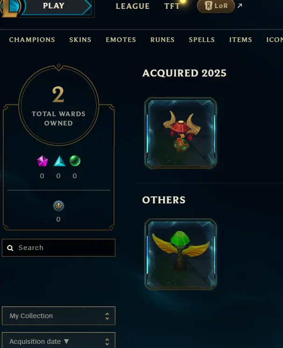Image resolution: width=283 pixels, height=348 pixels.
Task: Click the My Collection up-down arrows
Action: 107,316
